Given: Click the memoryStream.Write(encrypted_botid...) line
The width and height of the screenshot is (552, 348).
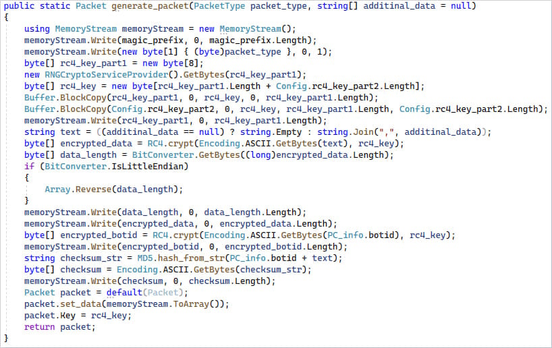Looking at the screenshot, I should pos(186,247).
